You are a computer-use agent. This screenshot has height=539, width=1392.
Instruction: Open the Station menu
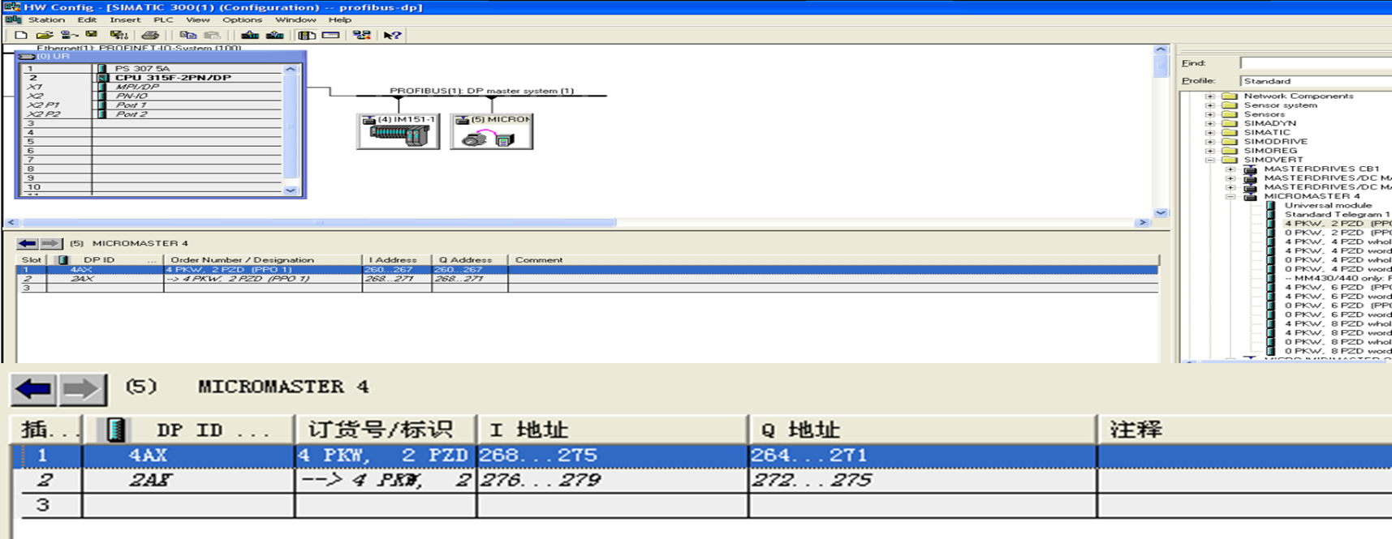[x=46, y=19]
